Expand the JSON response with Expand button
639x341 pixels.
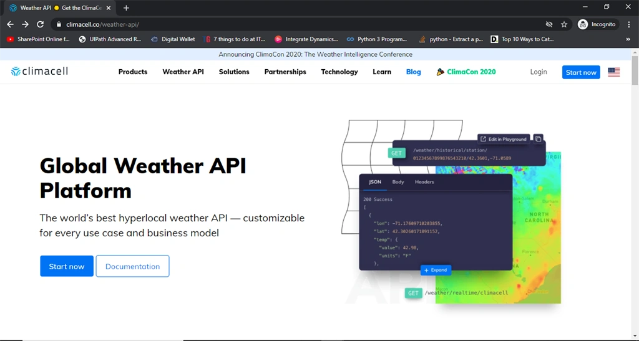pos(436,270)
